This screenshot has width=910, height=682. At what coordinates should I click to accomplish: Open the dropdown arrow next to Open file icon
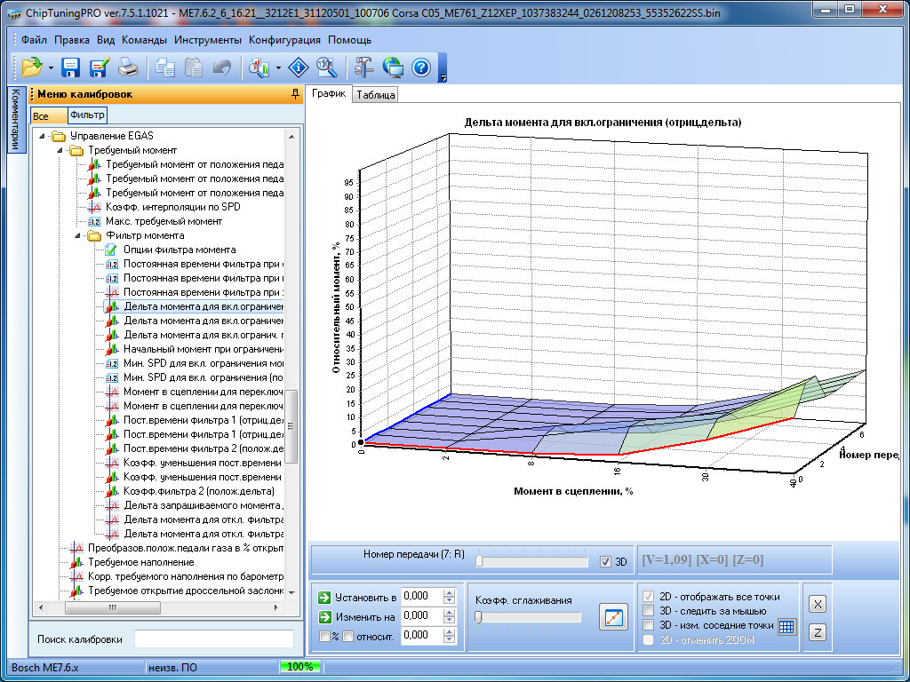(x=51, y=68)
